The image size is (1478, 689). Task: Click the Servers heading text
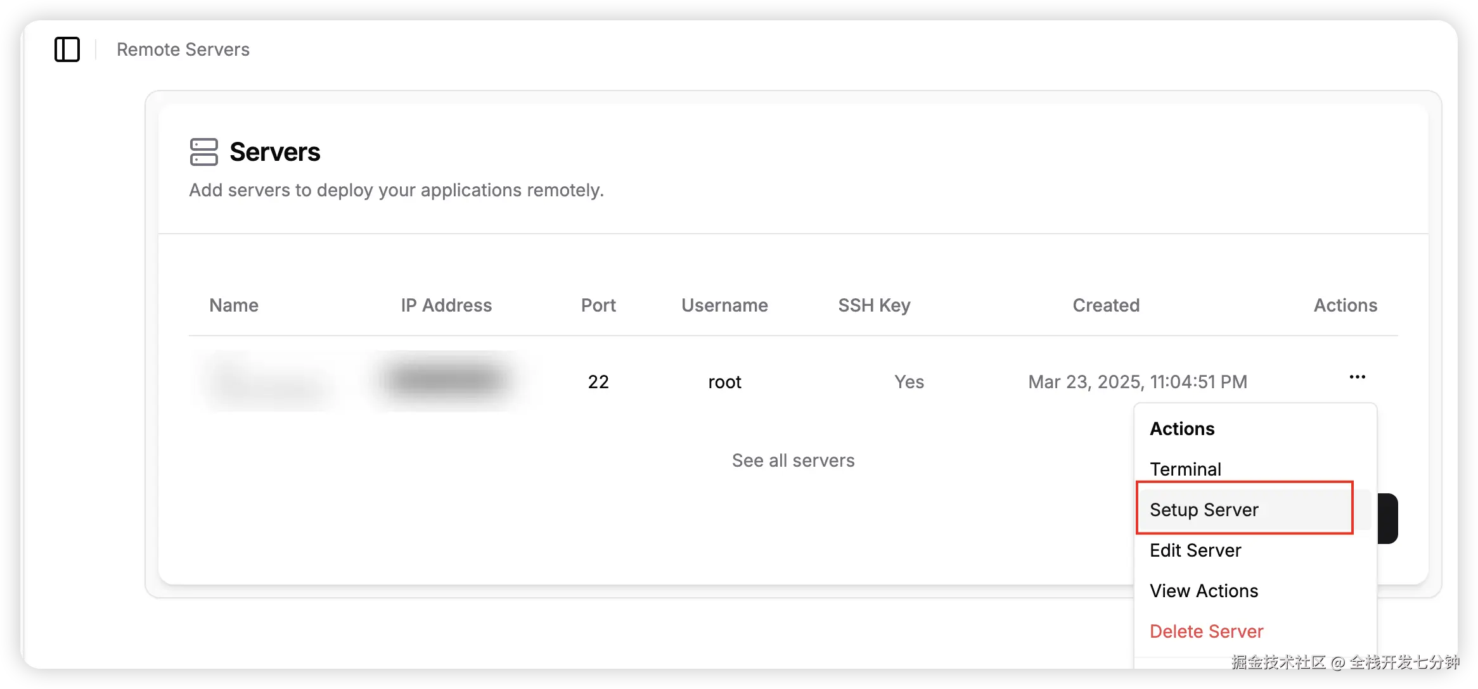[x=274, y=152]
